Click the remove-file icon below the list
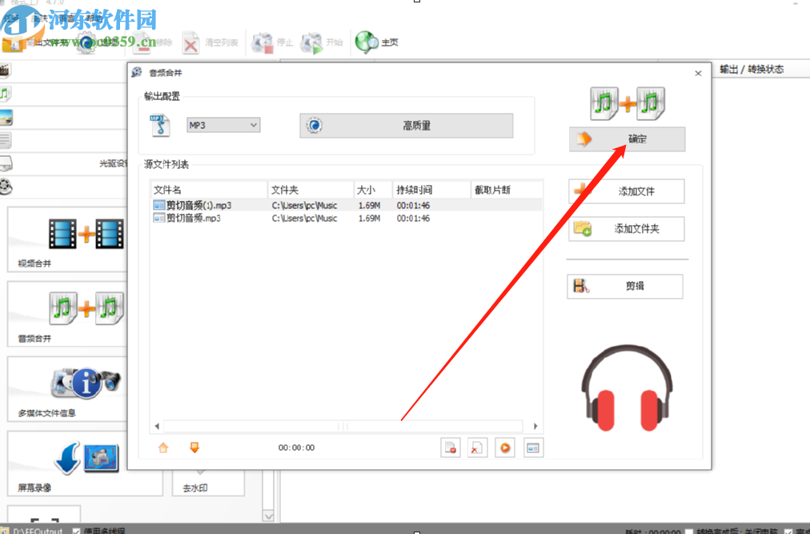Image resolution: width=810 pixels, height=534 pixels. [x=450, y=448]
